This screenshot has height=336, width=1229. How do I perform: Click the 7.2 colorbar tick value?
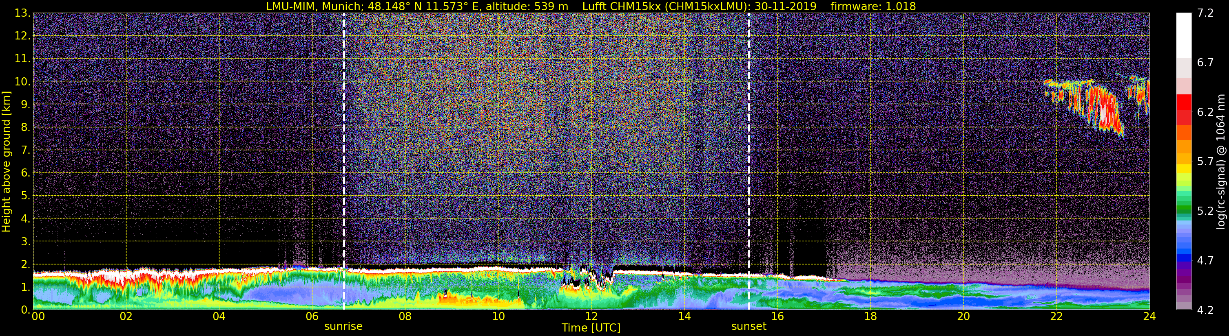1205,13
